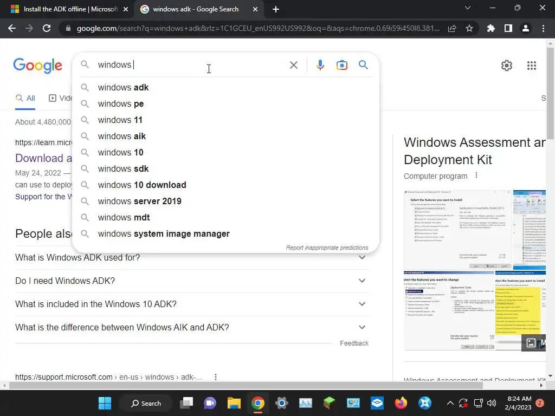The width and height of the screenshot is (555, 416).
Task: Open the Minecraft block icon on taskbar
Action: click(329, 403)
